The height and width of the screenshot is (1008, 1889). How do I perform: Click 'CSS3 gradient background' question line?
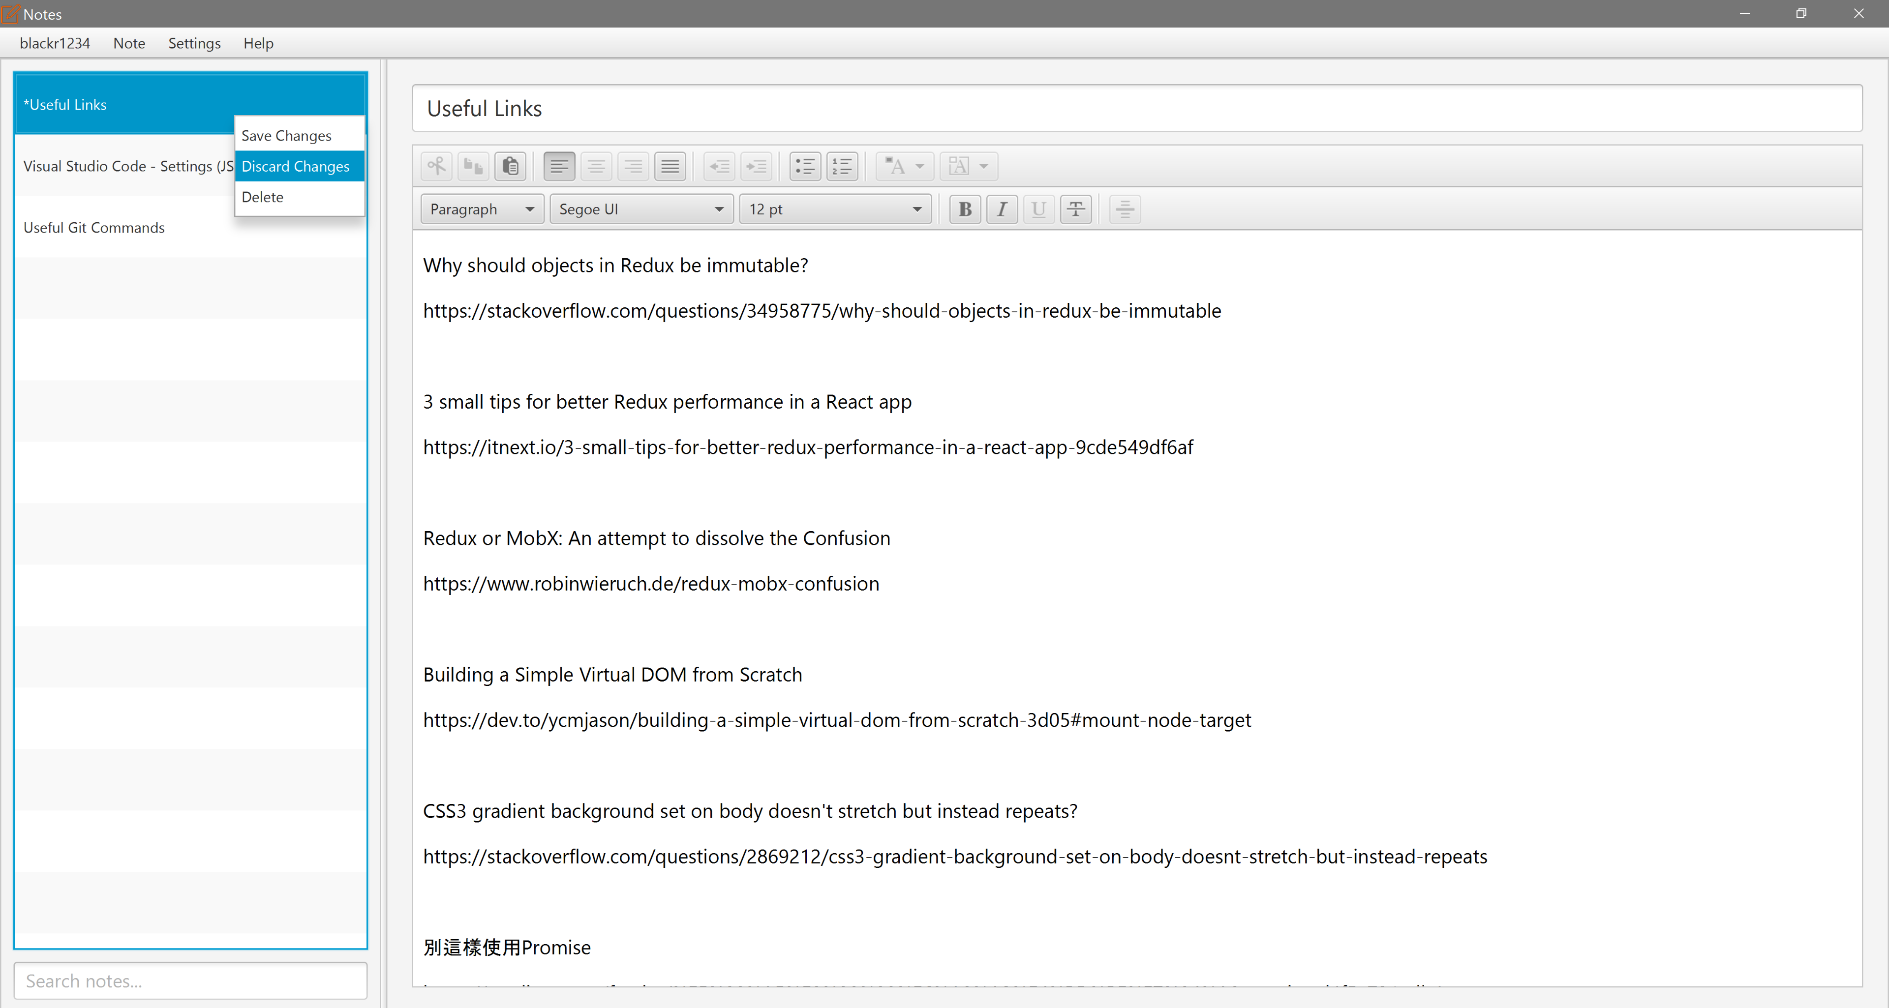[x=750, y=811]
